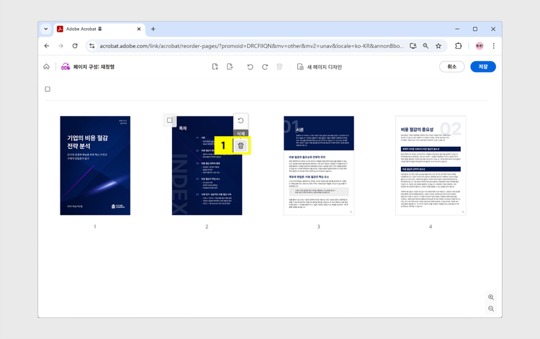Open the tab search dropdown arrow
Screen dimensions: 540x339
46,29
